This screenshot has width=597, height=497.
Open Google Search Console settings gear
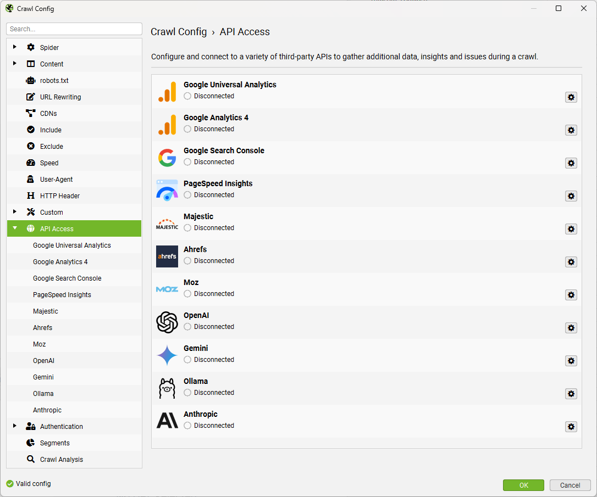pyautogui.click(x=571, y=163)
